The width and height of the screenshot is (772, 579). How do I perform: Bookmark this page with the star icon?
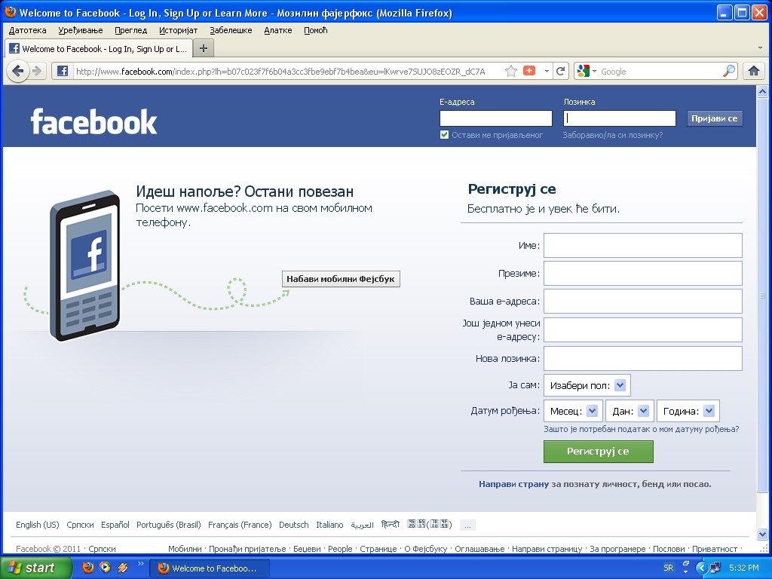tap(511, 72)
